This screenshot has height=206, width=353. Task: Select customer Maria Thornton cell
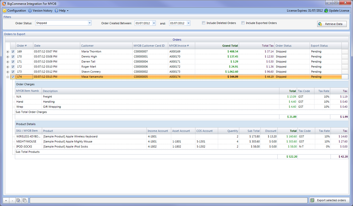106,51
